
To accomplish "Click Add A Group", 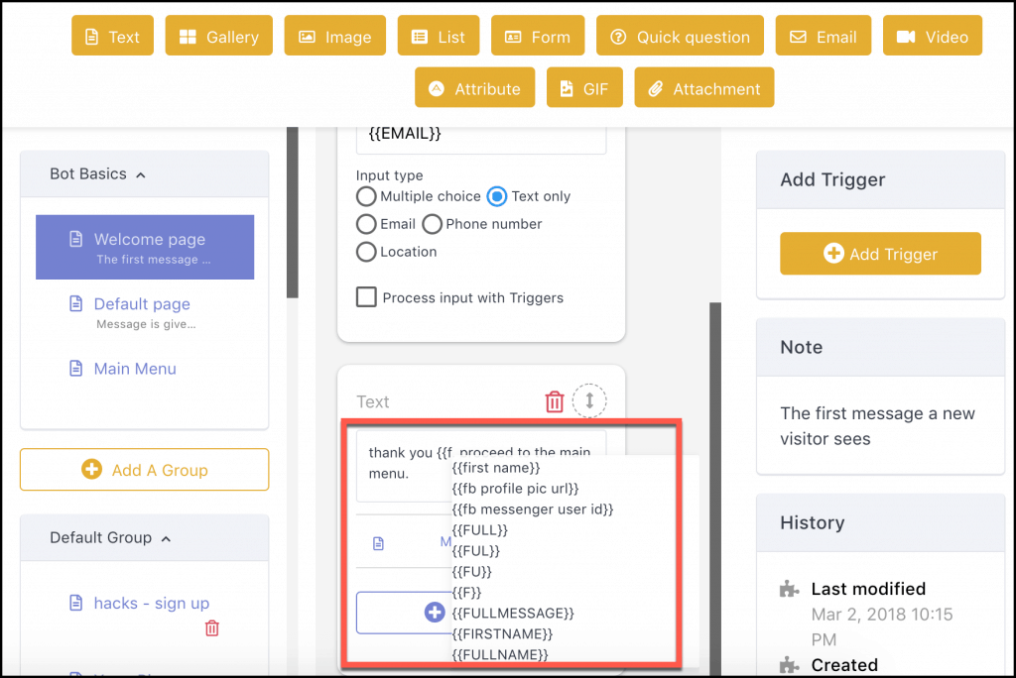I will coord(144,469).
